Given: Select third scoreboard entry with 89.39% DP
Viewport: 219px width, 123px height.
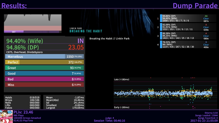Looking at the screenshot, I should 188,36.
